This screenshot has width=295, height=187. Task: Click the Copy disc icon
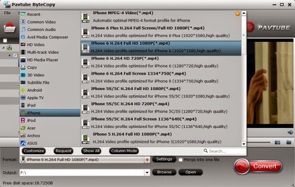[x=23, y=67]
